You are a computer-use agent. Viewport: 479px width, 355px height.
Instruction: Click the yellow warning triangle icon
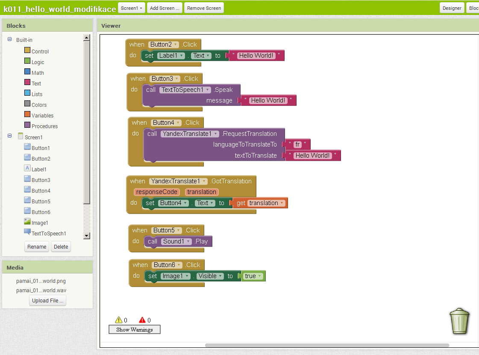click(118, 320)
